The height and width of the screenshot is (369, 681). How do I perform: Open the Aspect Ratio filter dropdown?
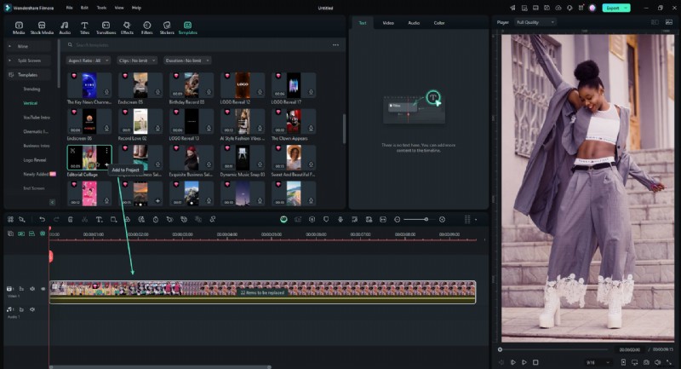tap(88, 61)
